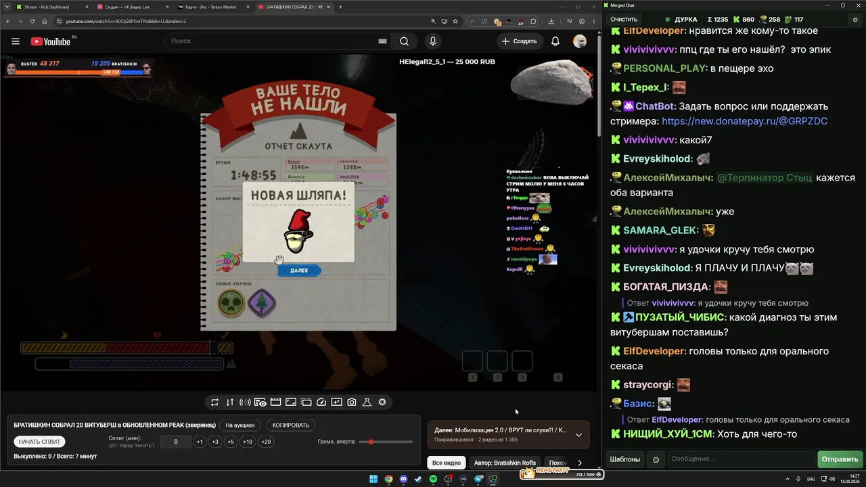Click the clock and date in the taskbar
Screen dimensions: 866x487
[x=848, y=480]
